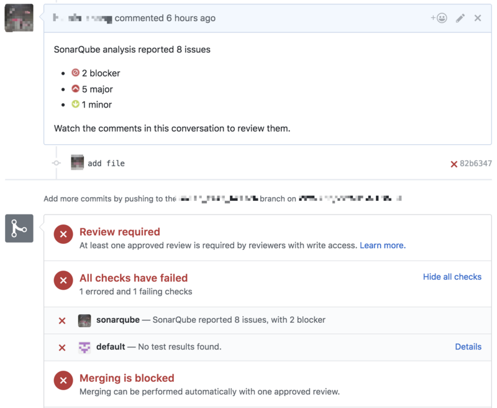Click the blocker severity icon in the comment
Screen dimensions: 497x408
[76, 73]
